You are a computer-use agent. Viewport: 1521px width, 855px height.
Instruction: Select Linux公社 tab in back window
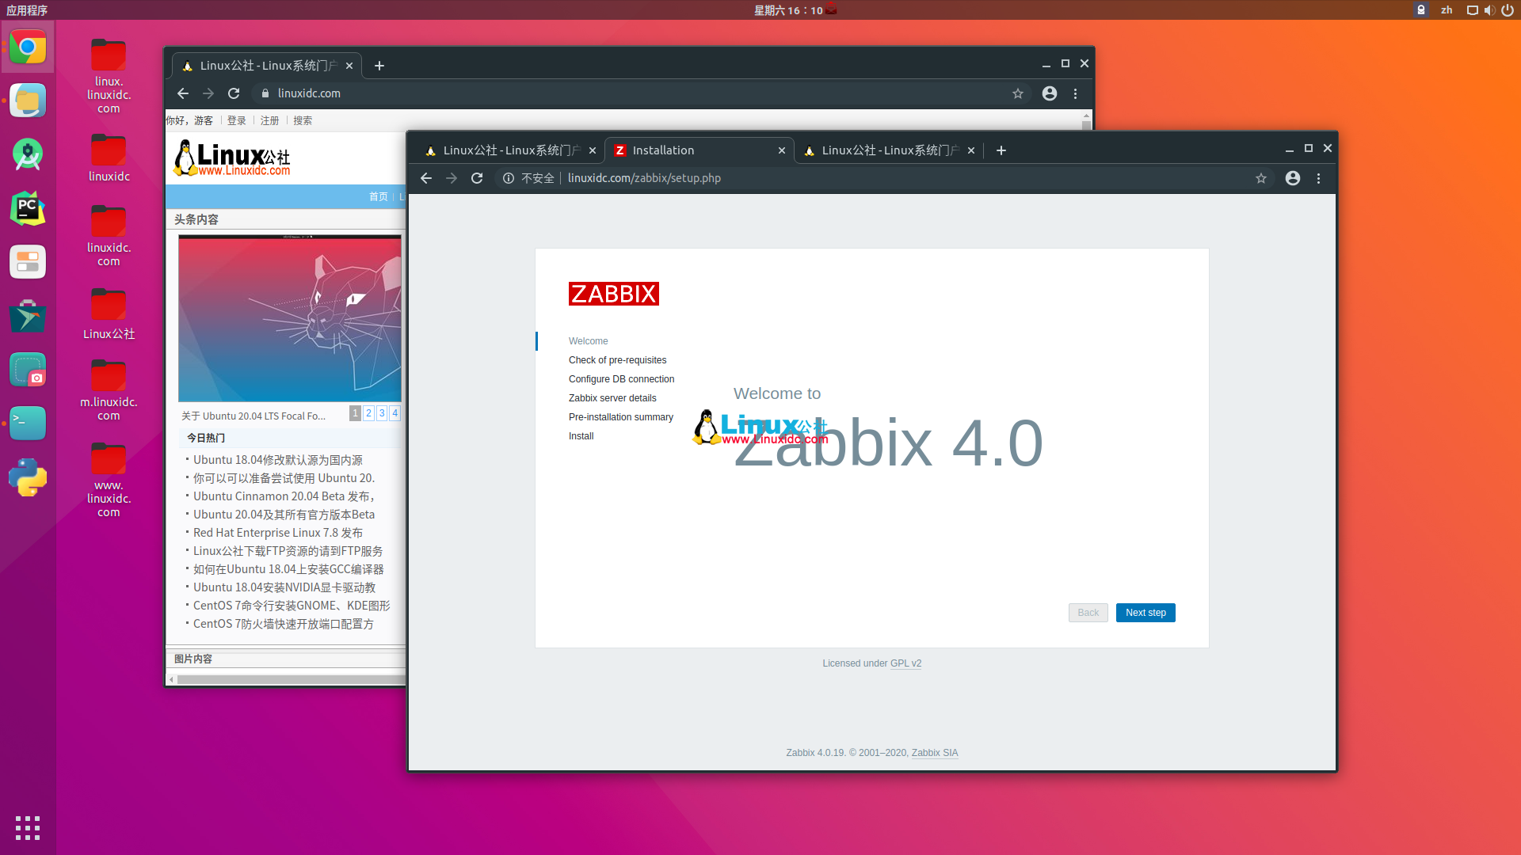pos(266,66)
